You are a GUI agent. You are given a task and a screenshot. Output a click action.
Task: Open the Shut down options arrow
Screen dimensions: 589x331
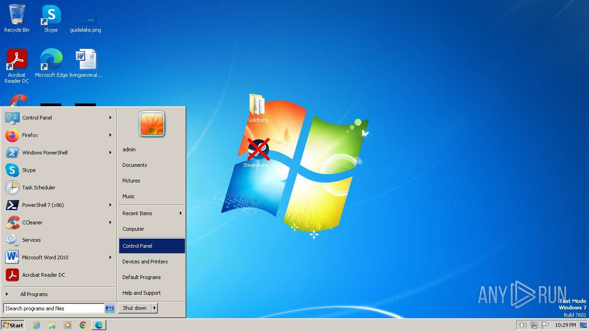(155, 308)
